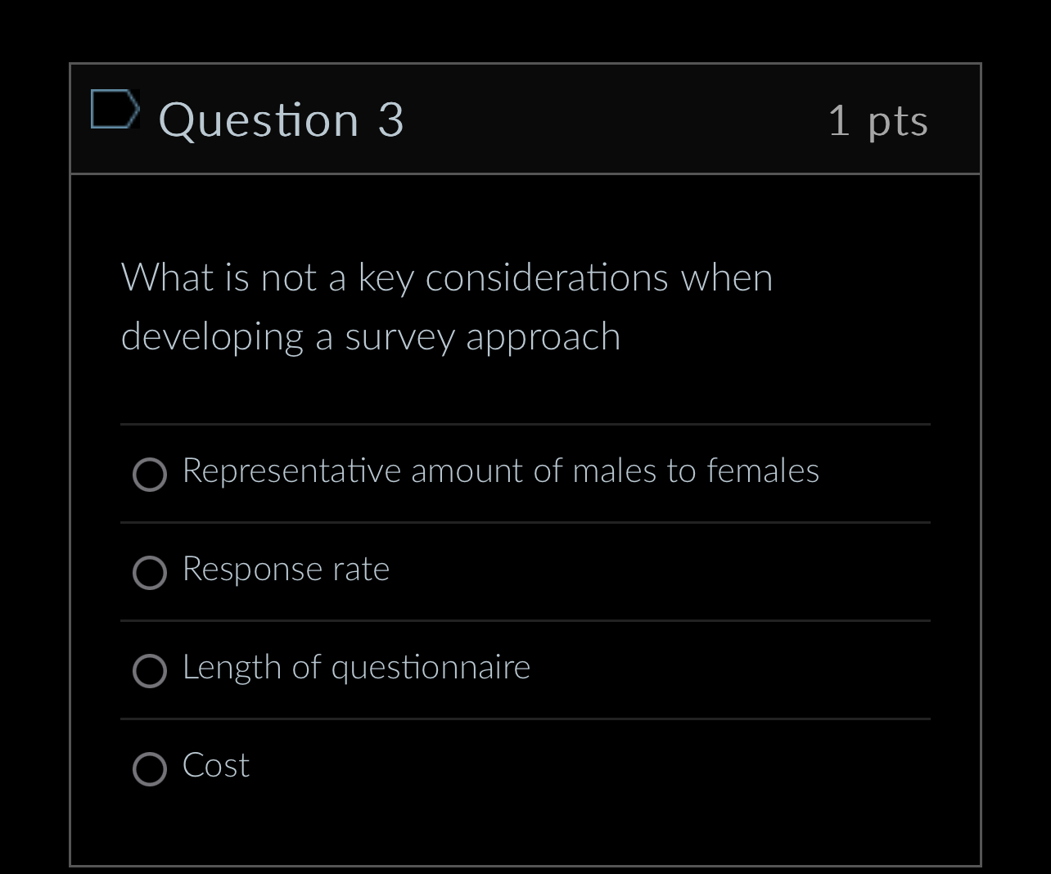The image size is (1051, 874).
Task: Select the radio button for Cost
Action: tap(149, 769)
